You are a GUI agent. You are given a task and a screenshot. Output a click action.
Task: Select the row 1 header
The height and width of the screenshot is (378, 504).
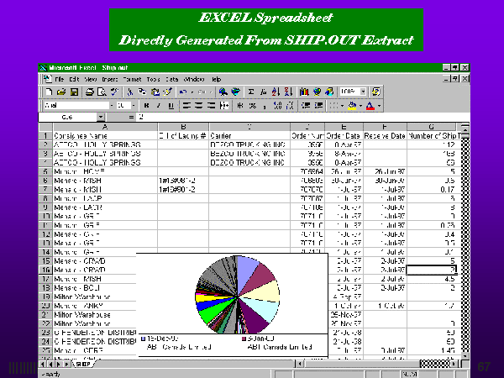[46, 135]
